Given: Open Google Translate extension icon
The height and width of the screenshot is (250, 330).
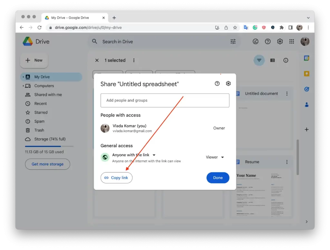Looking at the screenshot, I should [246, 28].
